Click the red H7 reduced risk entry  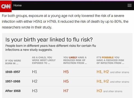pyautogui.click(x=66, y=91)
